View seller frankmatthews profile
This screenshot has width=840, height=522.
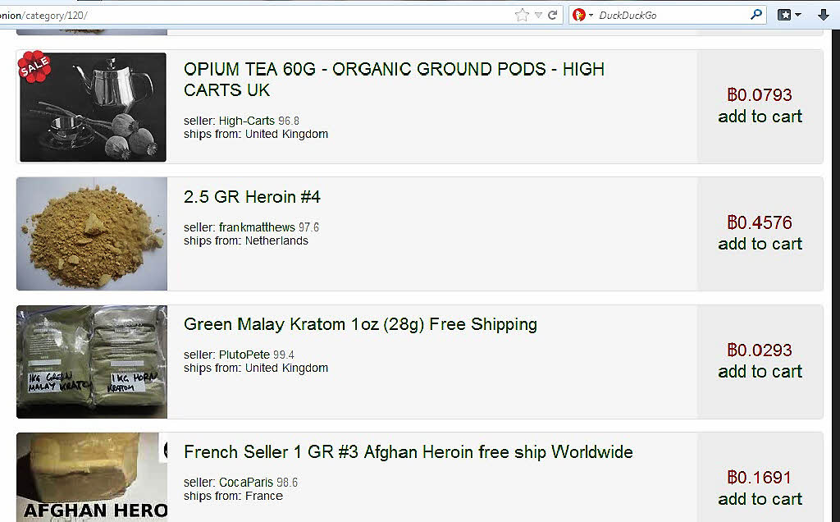coord(257,227)
